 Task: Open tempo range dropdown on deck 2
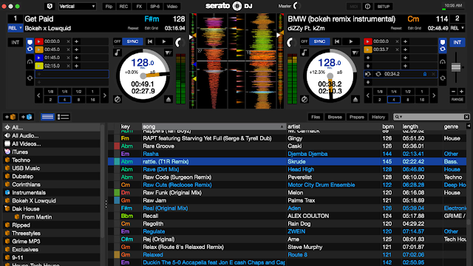tap(355, 52)
